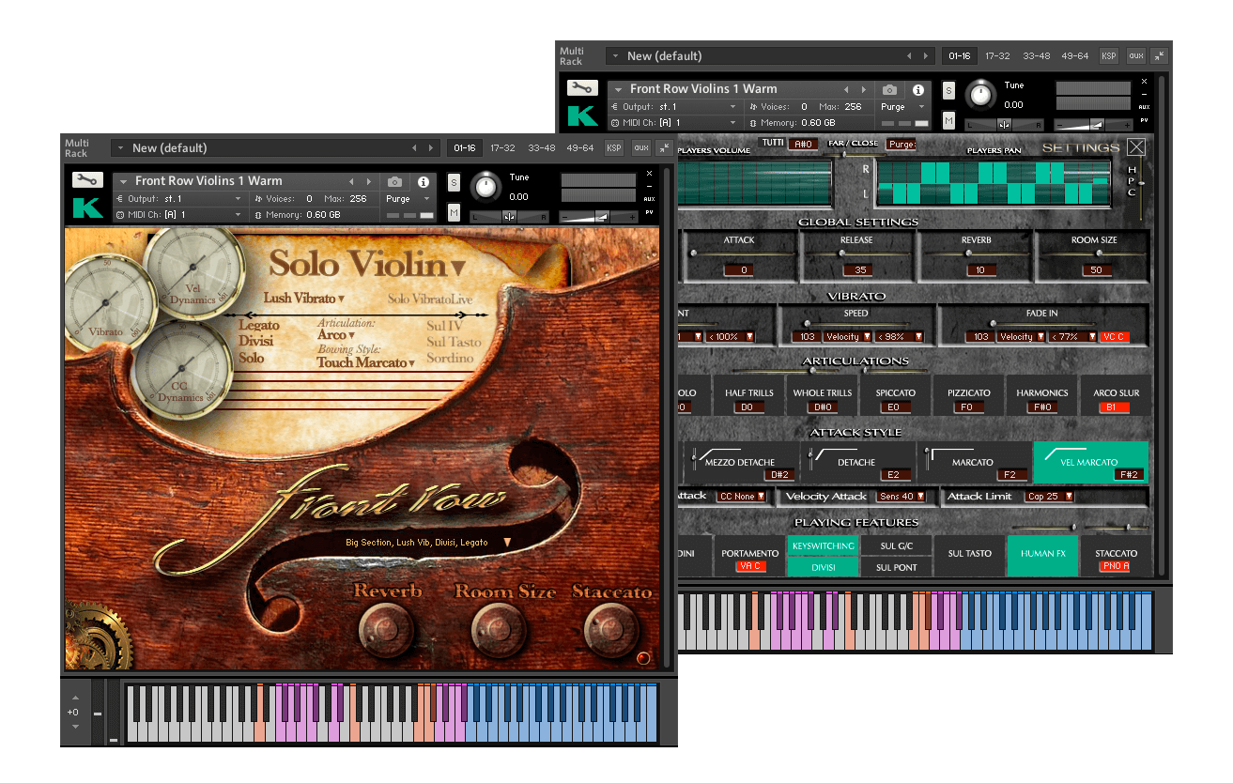
Task: Select PIZZICATO articulation
Action: point(968,394)
